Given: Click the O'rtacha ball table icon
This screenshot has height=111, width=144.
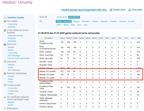Looking at the screenshot, I should coord(5,85).
